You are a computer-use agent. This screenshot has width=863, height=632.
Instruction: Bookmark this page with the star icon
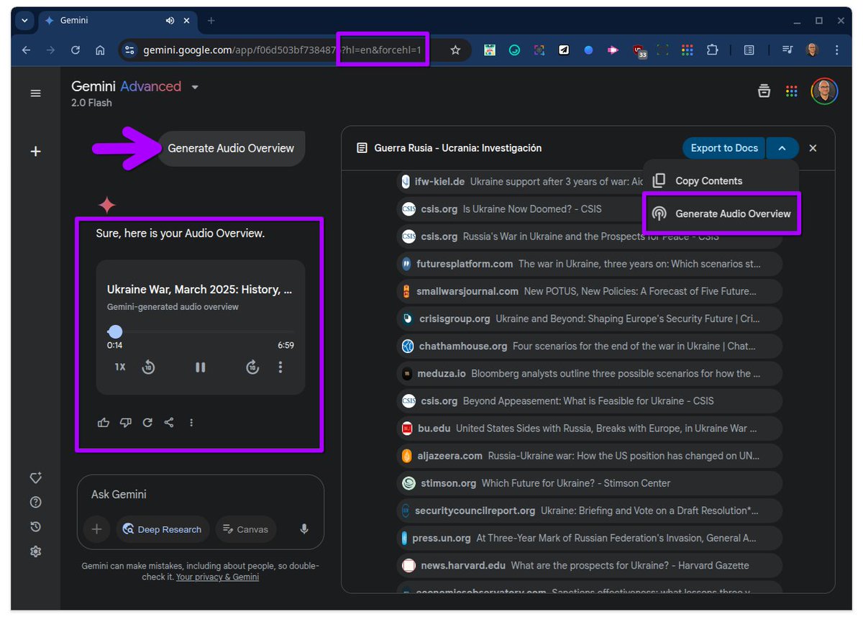pyautogui.click(x=455, y=50)
